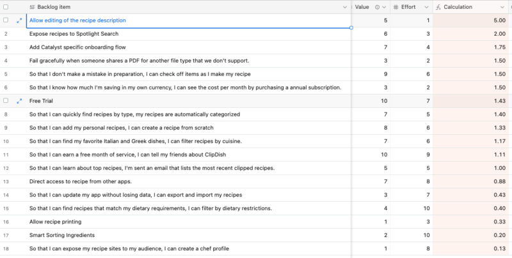Click Calculation value 1.40

coord(470,114)
